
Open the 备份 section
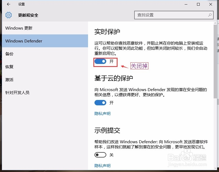point(45,54)
